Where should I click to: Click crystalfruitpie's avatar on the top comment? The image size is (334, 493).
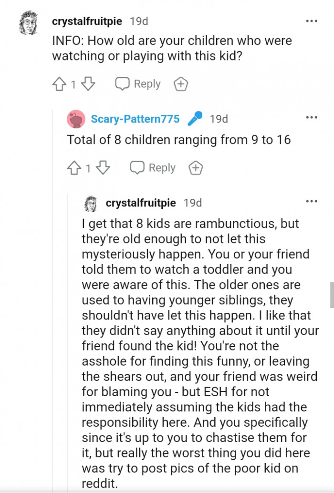click(27, 21)
